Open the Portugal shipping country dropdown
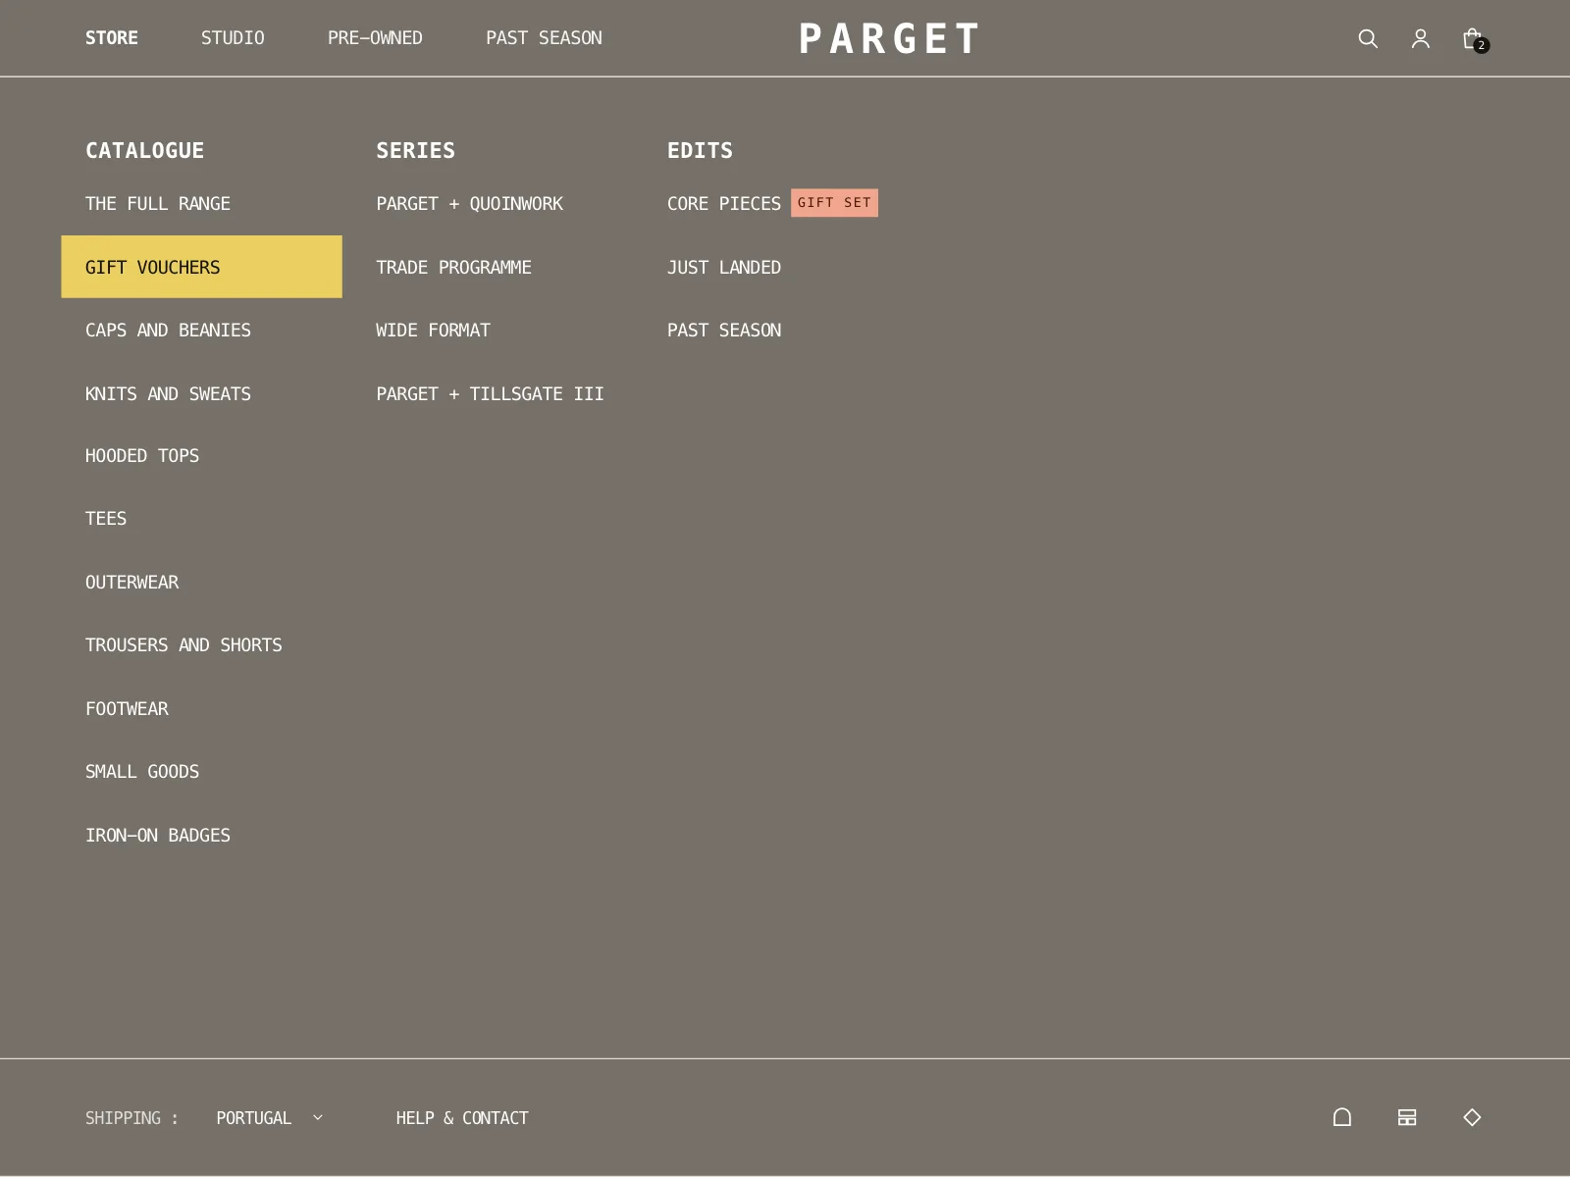Viewport: 1570px width, 1177px height. tap(270, 1118)
